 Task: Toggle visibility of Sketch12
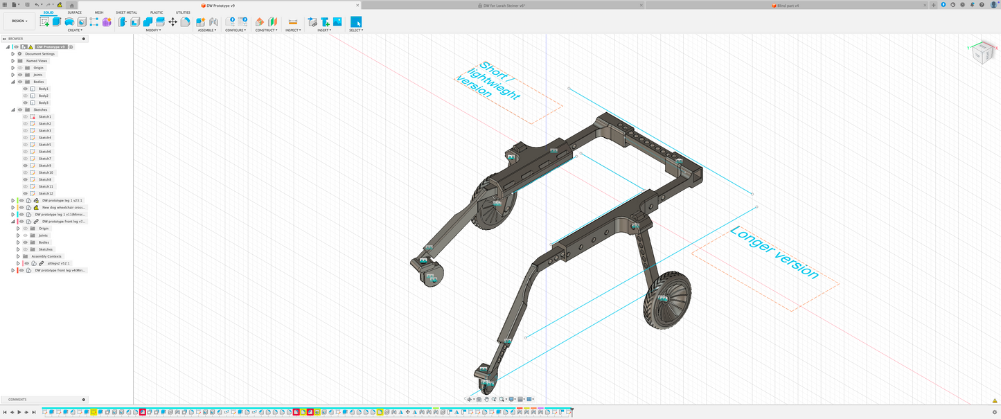(x=26, y=193)
